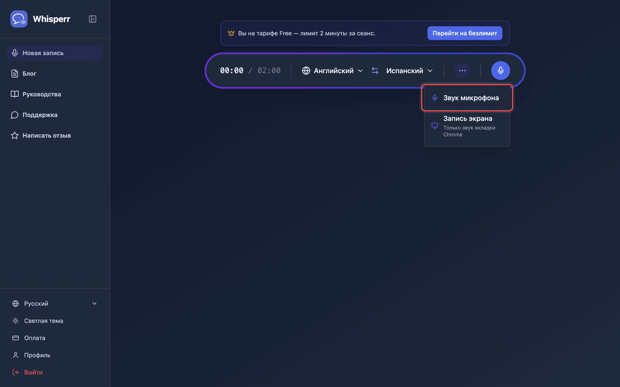
Task: Open the source language dropdown Английский
Action: pyautogui.click(x=333, y=71)
